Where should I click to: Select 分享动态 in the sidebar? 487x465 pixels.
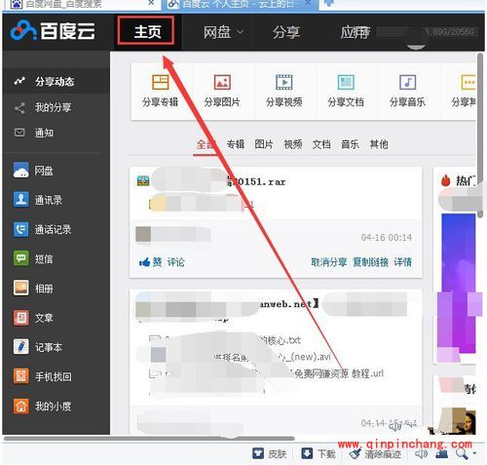56,81
